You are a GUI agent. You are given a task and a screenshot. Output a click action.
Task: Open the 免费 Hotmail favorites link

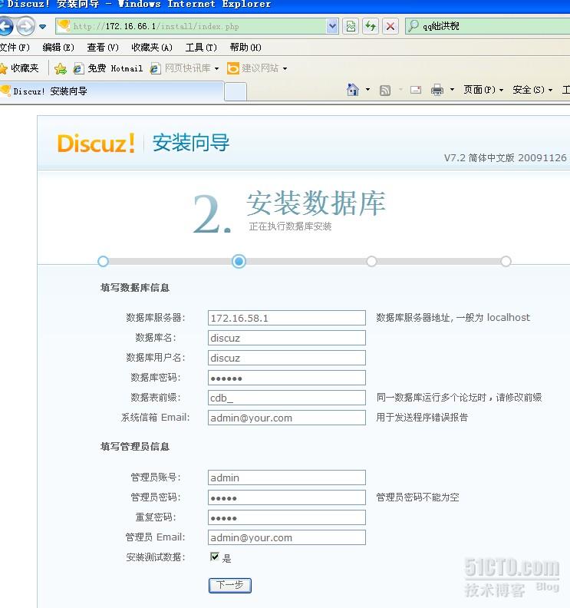coord(108,68)
